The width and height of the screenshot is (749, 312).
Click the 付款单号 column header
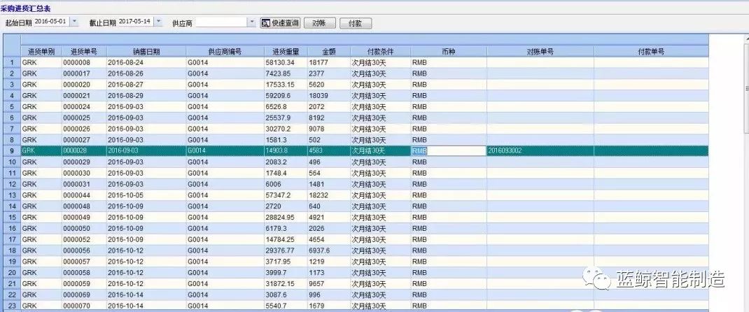pos(650,52)
